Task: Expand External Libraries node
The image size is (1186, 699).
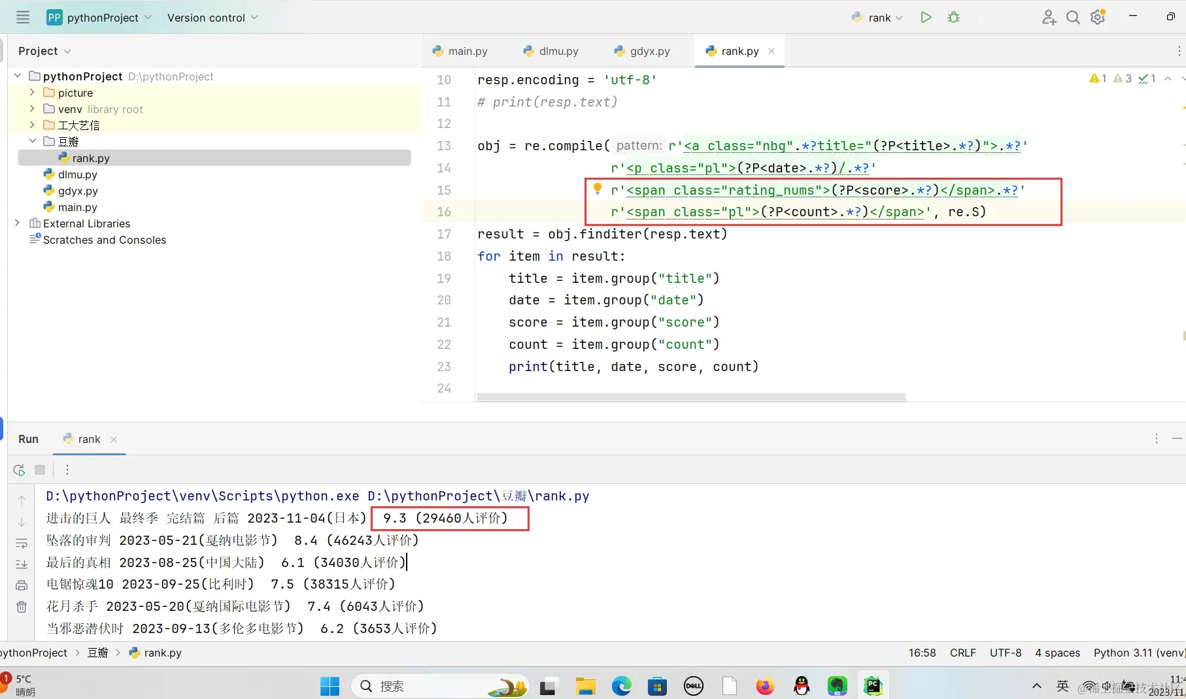Action: pyautogui.click(x=18, y=223)
